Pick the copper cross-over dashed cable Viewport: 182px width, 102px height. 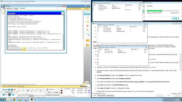click(x=32, y=91)
